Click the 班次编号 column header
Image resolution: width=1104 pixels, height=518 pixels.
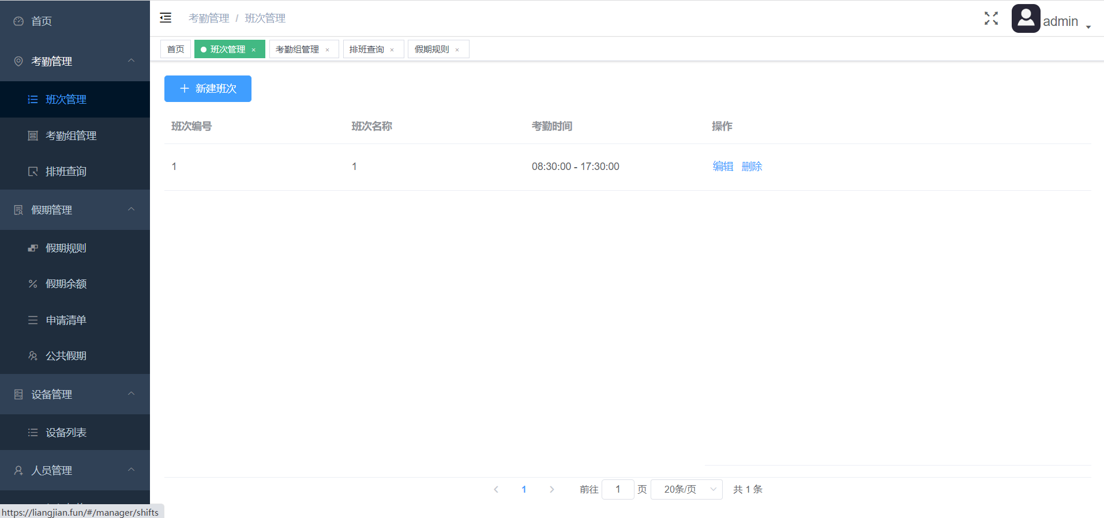click(191, 126)
